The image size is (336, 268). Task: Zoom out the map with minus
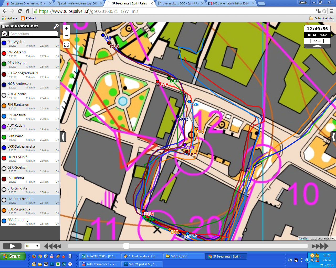[66, 35]
